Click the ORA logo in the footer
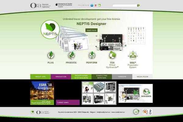 [43, 112]
